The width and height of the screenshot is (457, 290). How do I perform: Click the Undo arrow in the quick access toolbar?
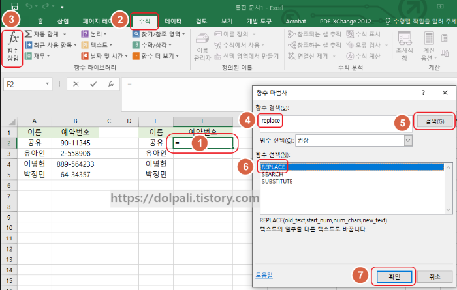(29, 6)
